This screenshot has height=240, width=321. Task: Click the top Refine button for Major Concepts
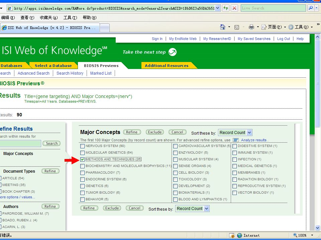[x=132, y=132]
